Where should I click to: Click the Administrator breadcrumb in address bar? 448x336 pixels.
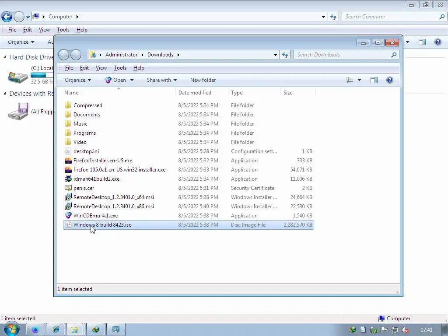click(122, 55)
